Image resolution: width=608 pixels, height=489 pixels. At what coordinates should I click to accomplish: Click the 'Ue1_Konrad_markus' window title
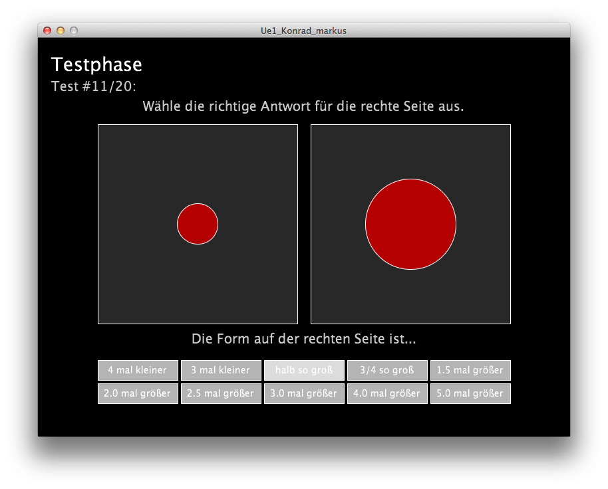[303, 31]
